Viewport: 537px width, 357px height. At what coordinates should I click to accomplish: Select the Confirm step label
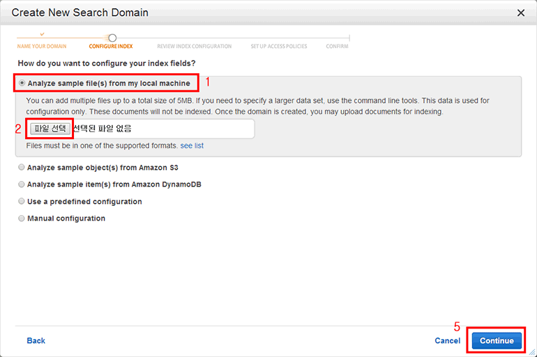(x=337, y=47)
